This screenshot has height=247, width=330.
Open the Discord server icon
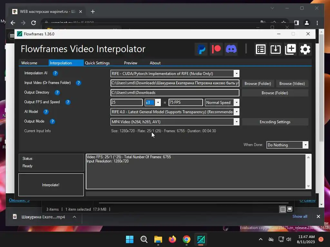point(231,49)
